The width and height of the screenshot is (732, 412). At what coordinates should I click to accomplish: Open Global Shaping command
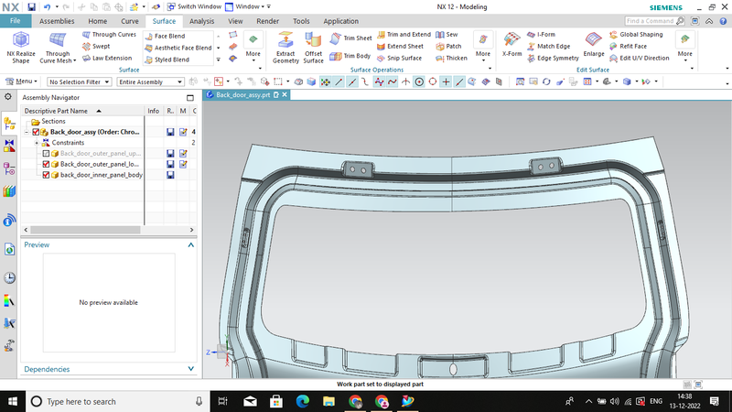coord(636,35)
